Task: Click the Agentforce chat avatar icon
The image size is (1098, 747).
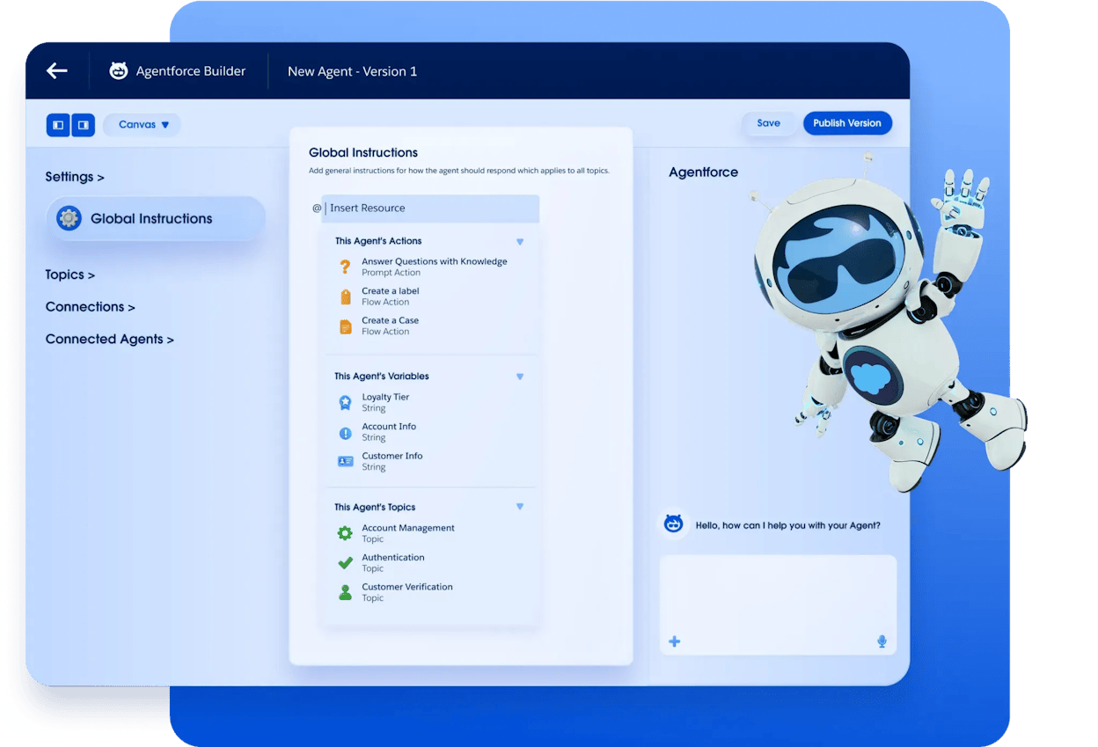Action: pyautogui.click(x=673, y=524)
